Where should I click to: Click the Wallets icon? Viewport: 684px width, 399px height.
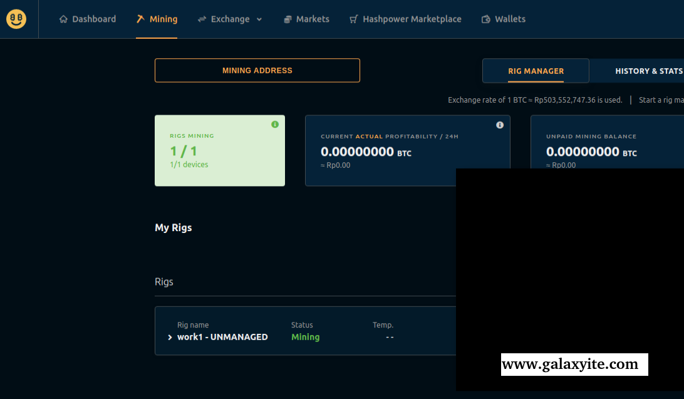[x=486, y=19]
